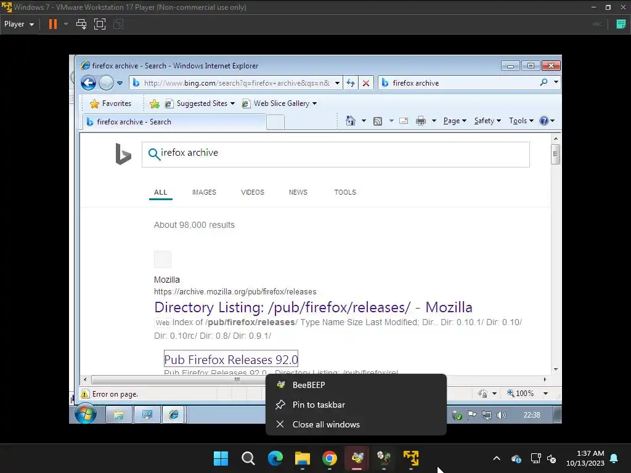Click the vertical scrollbar thumb in IE

click(x=555, y=153)
